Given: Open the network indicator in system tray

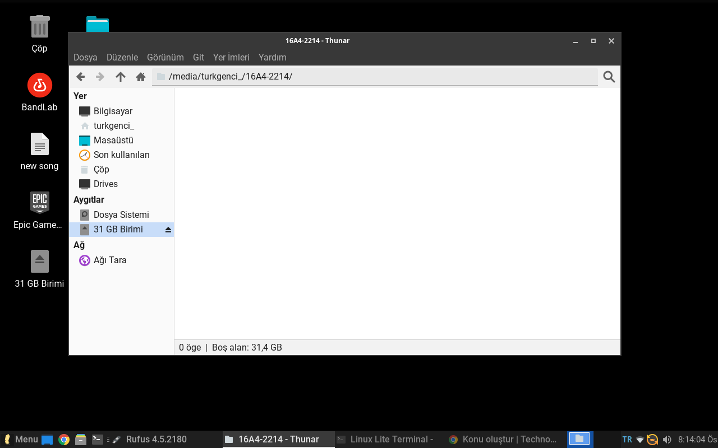Looking at the screenshot, I should (x=640, y=440).
